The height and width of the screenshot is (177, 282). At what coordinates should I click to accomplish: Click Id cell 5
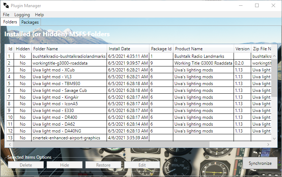pos(10,84)
